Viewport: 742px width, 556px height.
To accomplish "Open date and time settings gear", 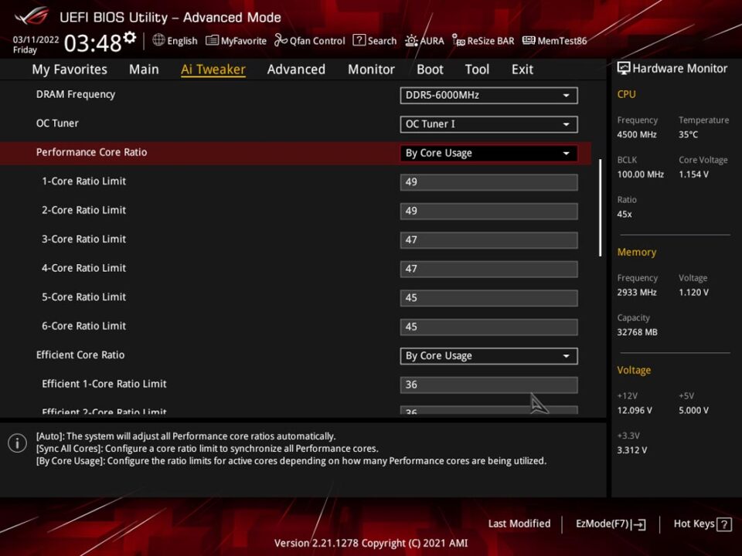I will point(130,38).
